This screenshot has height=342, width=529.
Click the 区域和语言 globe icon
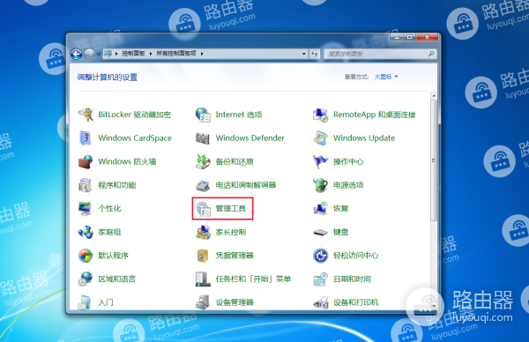(86, 279)
